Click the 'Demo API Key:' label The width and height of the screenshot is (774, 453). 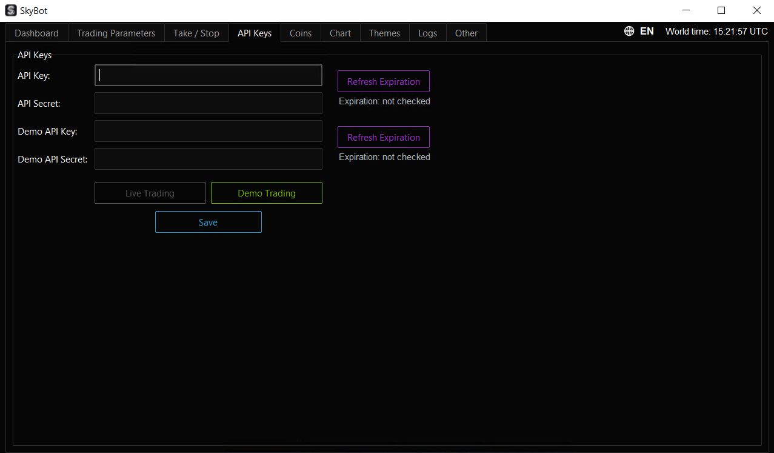pos(47,132)
